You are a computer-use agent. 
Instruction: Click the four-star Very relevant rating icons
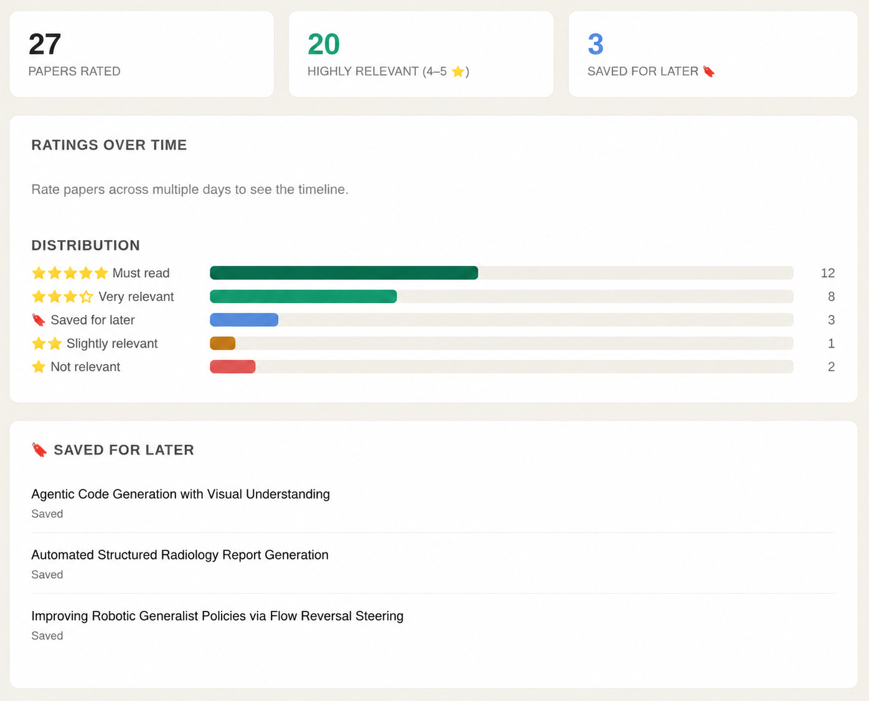coord(62,297)
